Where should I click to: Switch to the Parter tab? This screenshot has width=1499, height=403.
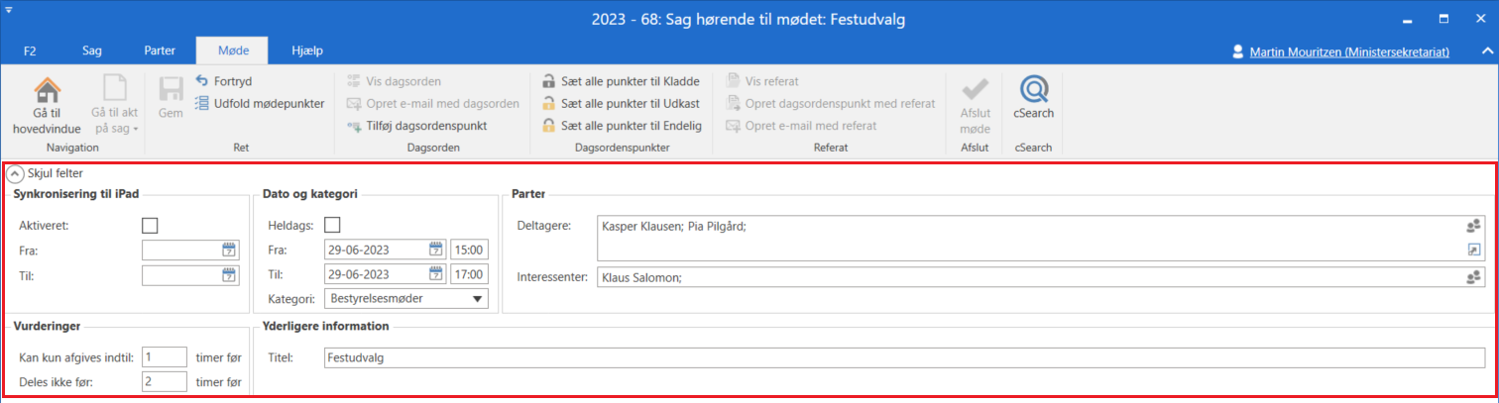click(160, 50)
